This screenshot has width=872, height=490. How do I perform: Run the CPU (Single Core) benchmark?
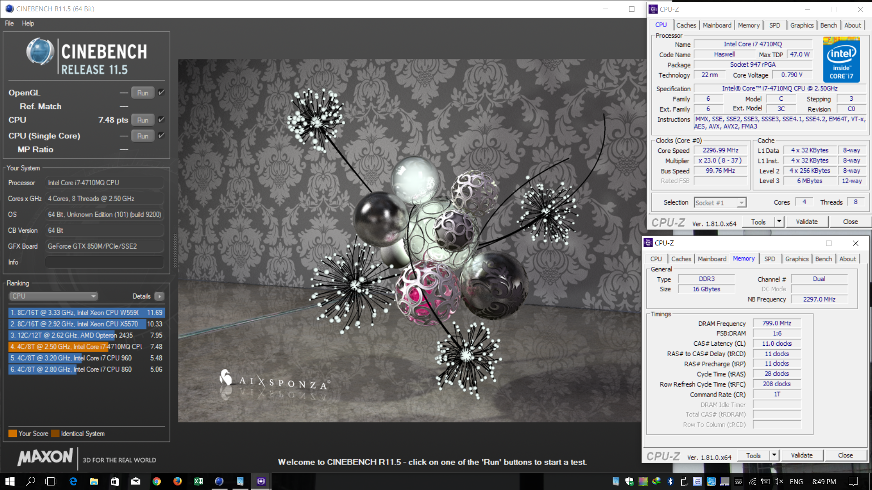coord(143,136)
